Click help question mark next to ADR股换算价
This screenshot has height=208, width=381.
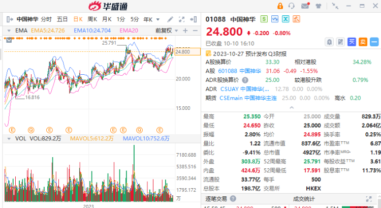[245, 80]
